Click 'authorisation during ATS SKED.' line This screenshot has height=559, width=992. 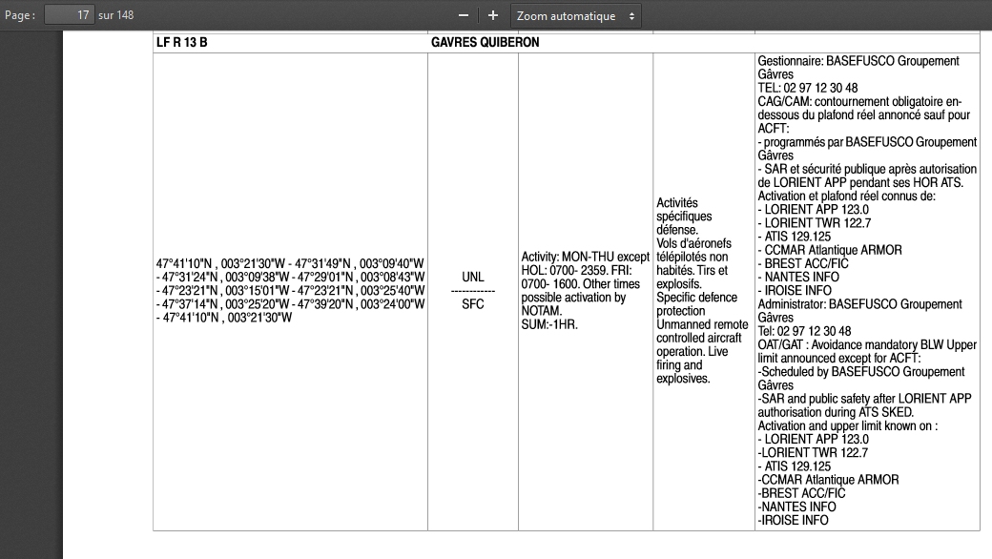point(836,412)
